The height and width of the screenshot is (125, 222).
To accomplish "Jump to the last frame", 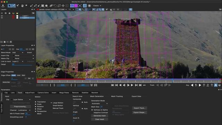I will point(140,85).
